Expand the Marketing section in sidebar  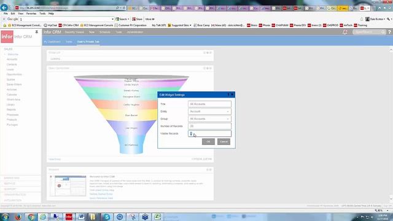[12, 178]
